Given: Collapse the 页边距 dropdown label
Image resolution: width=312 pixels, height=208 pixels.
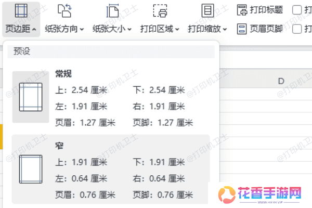Looking at the screenshot, I should 21,29.
